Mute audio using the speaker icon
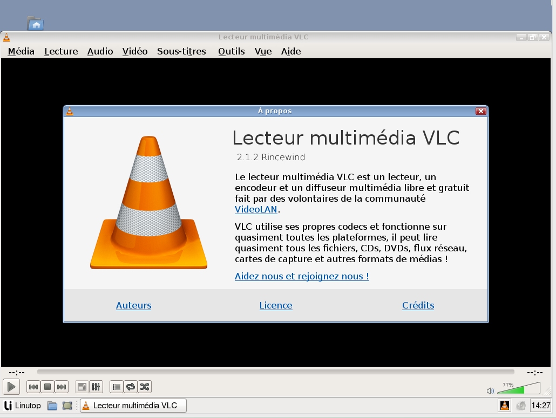The image size is (556, 418). tap(490, 390)
